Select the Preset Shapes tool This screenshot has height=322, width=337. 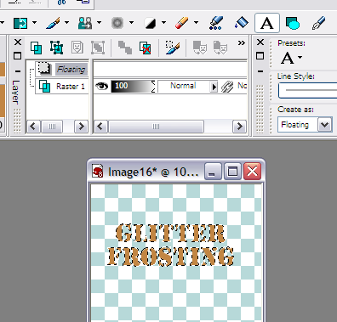tap(293, 23)
